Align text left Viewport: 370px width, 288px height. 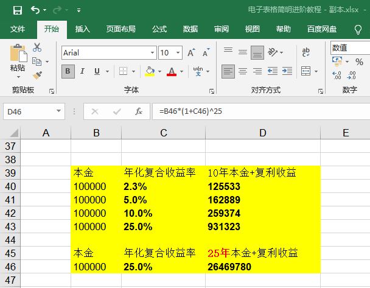[x=228, y=71]
